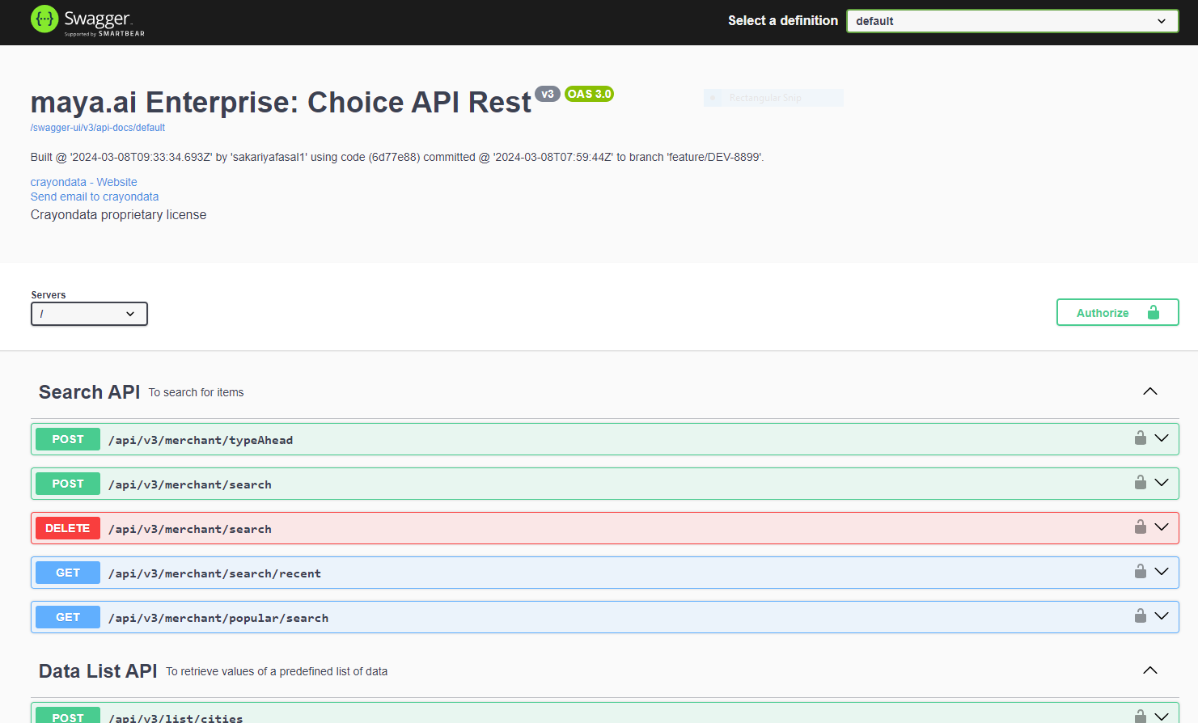The width and height of the screenshot is (1198, 723).
Task: Click lock icon on DELETE merchant/search row
Action: tap(1140, 527)
